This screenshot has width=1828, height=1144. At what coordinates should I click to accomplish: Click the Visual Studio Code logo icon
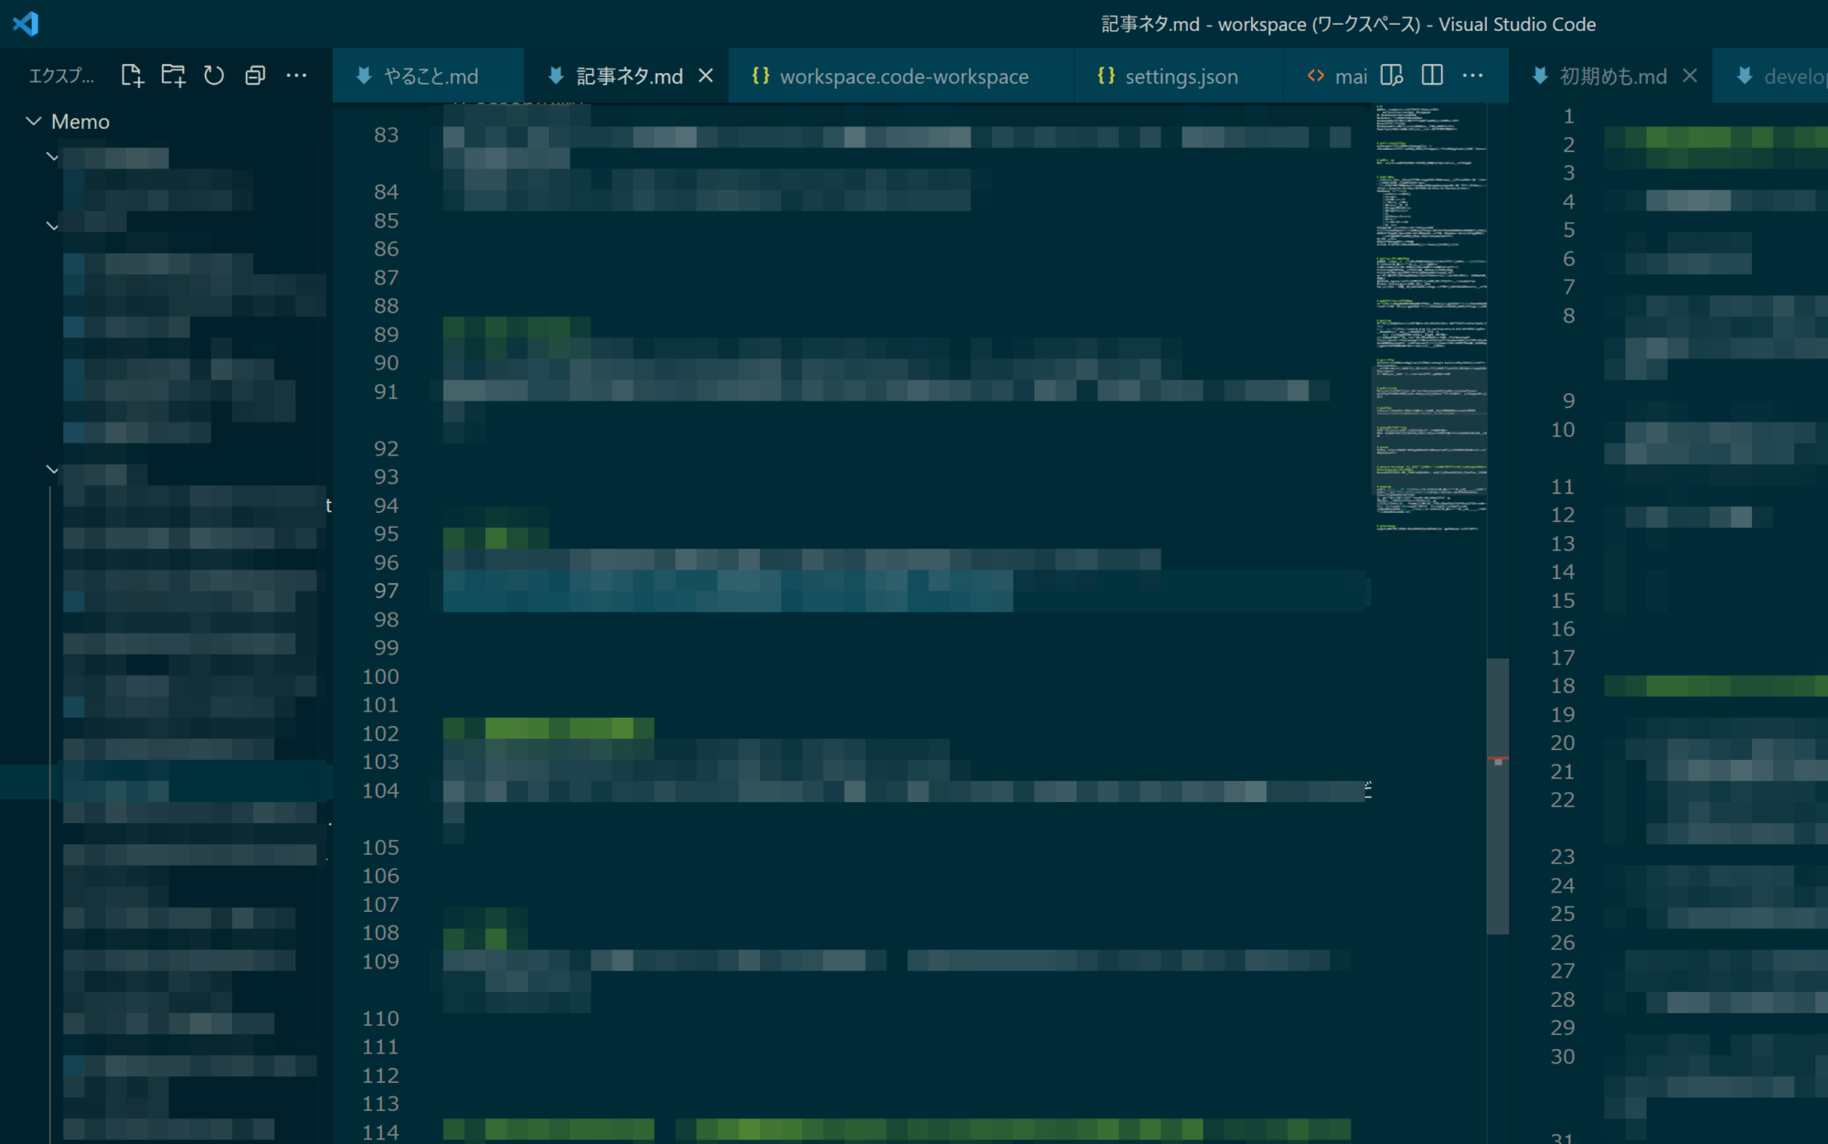click(26, 24)
